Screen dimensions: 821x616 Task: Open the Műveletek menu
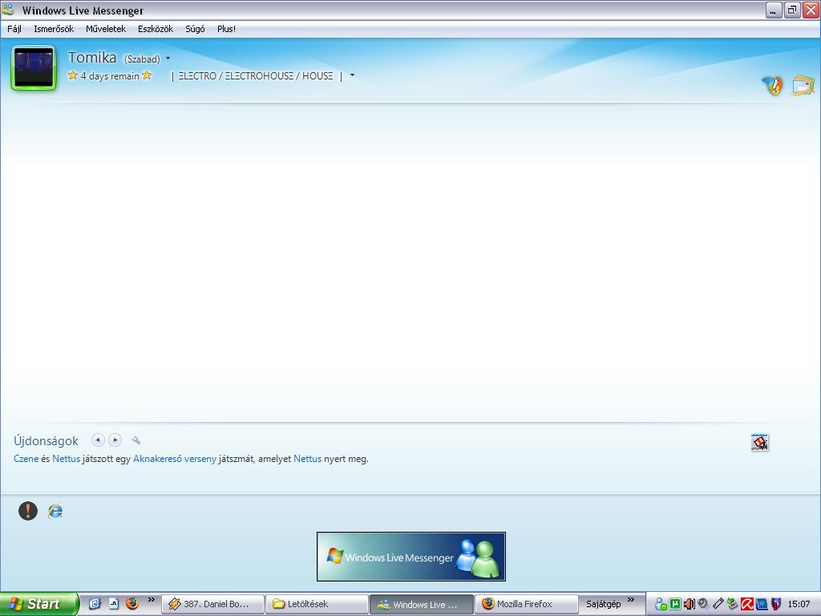(106, 29)
